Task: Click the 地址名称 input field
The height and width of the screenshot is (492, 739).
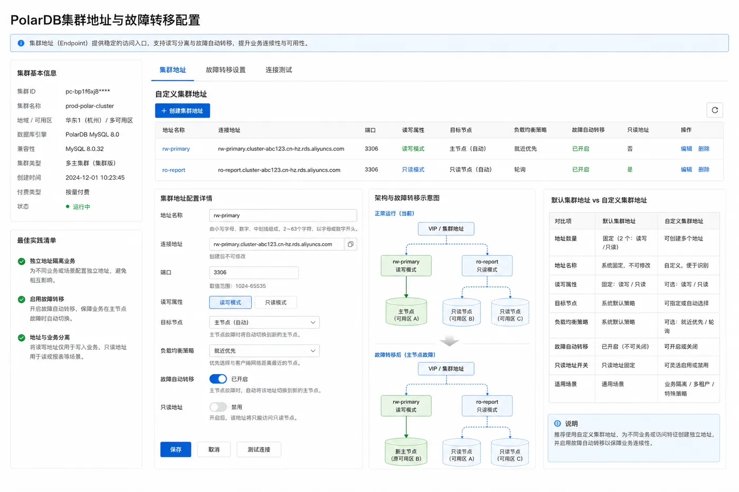Action: (x=283, y=215)
